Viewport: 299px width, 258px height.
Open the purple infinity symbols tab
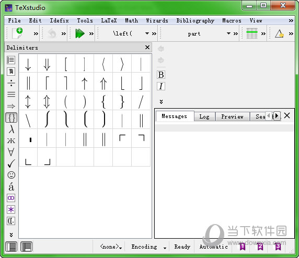[x=11, y=198]
